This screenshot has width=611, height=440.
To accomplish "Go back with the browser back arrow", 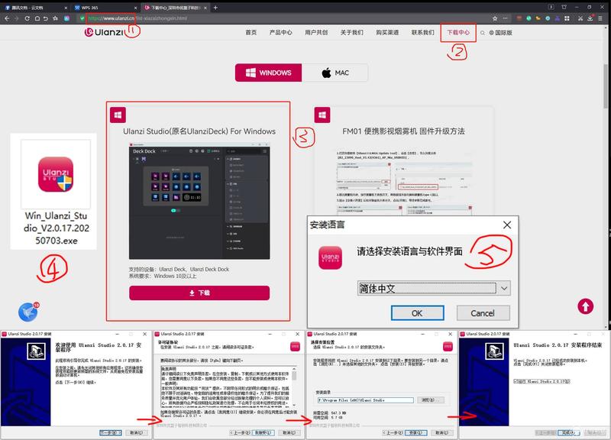I will coord(7,18).
